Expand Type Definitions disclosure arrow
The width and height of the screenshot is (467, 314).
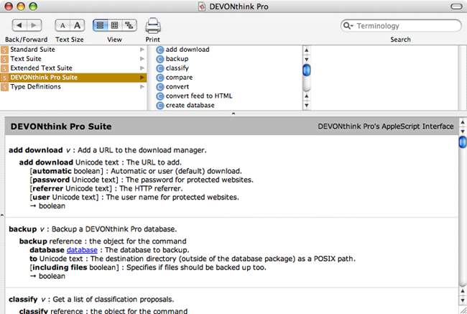coord(142,87)
